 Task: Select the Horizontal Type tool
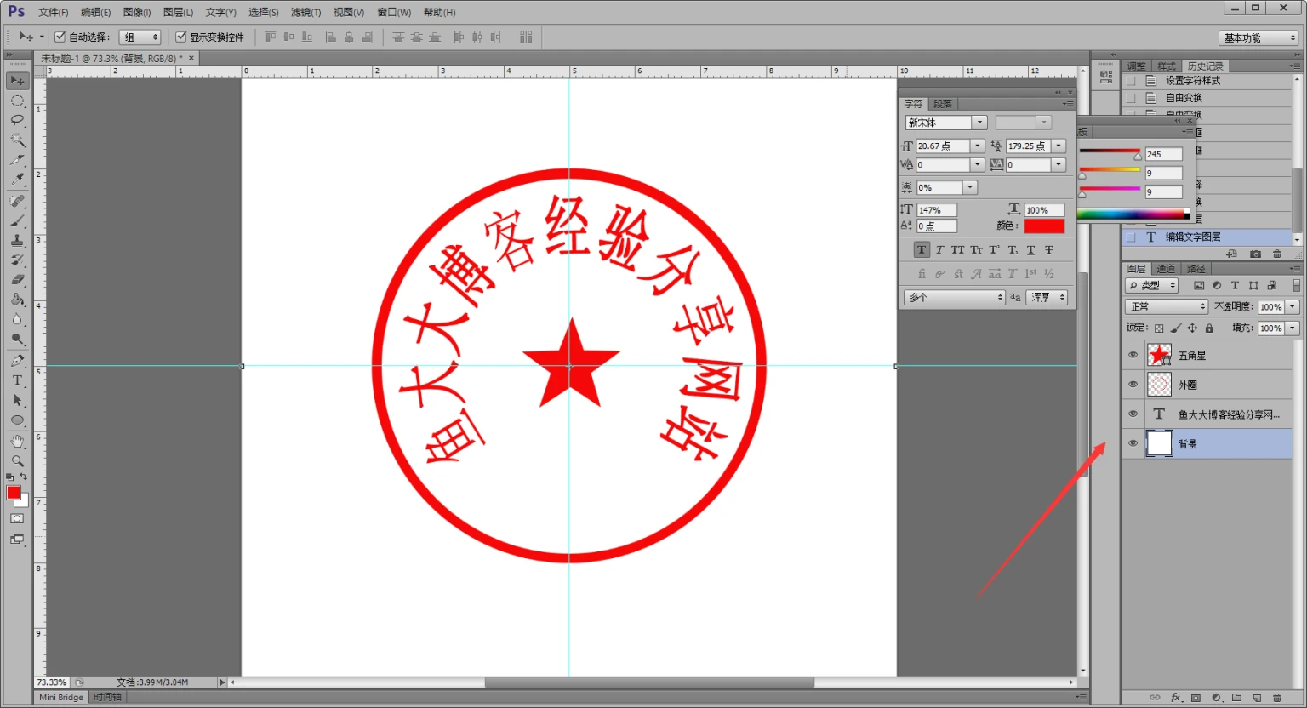coord(17,380)
